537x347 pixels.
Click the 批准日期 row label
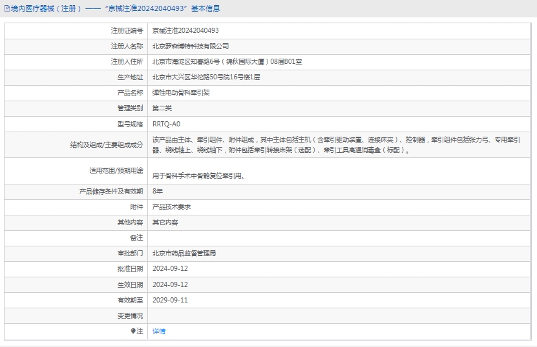(130, 269)
